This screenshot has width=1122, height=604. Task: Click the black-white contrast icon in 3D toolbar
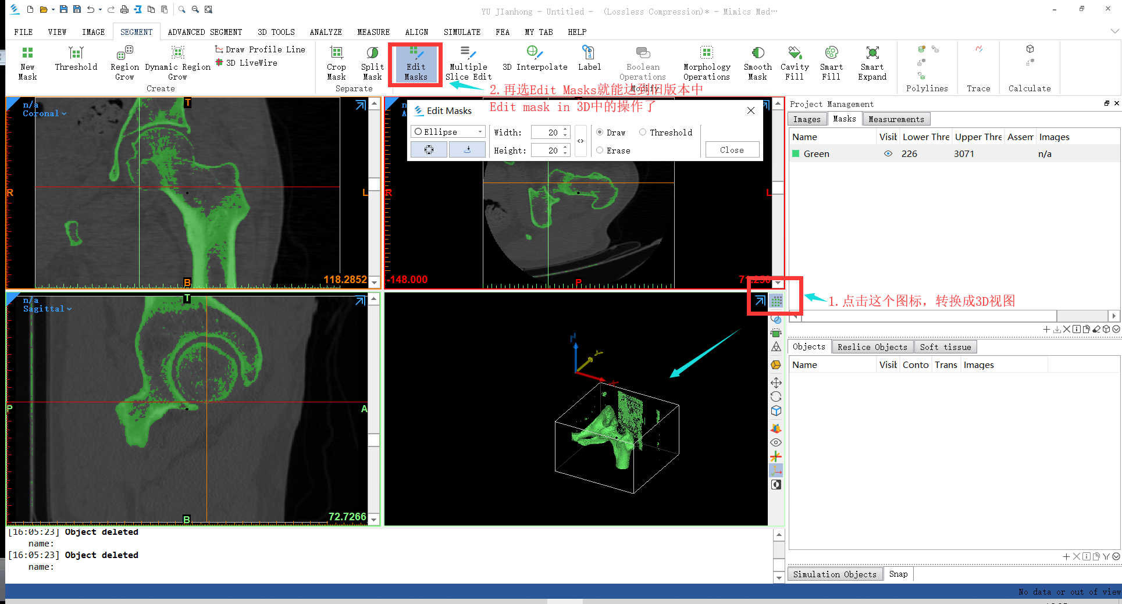776,485
